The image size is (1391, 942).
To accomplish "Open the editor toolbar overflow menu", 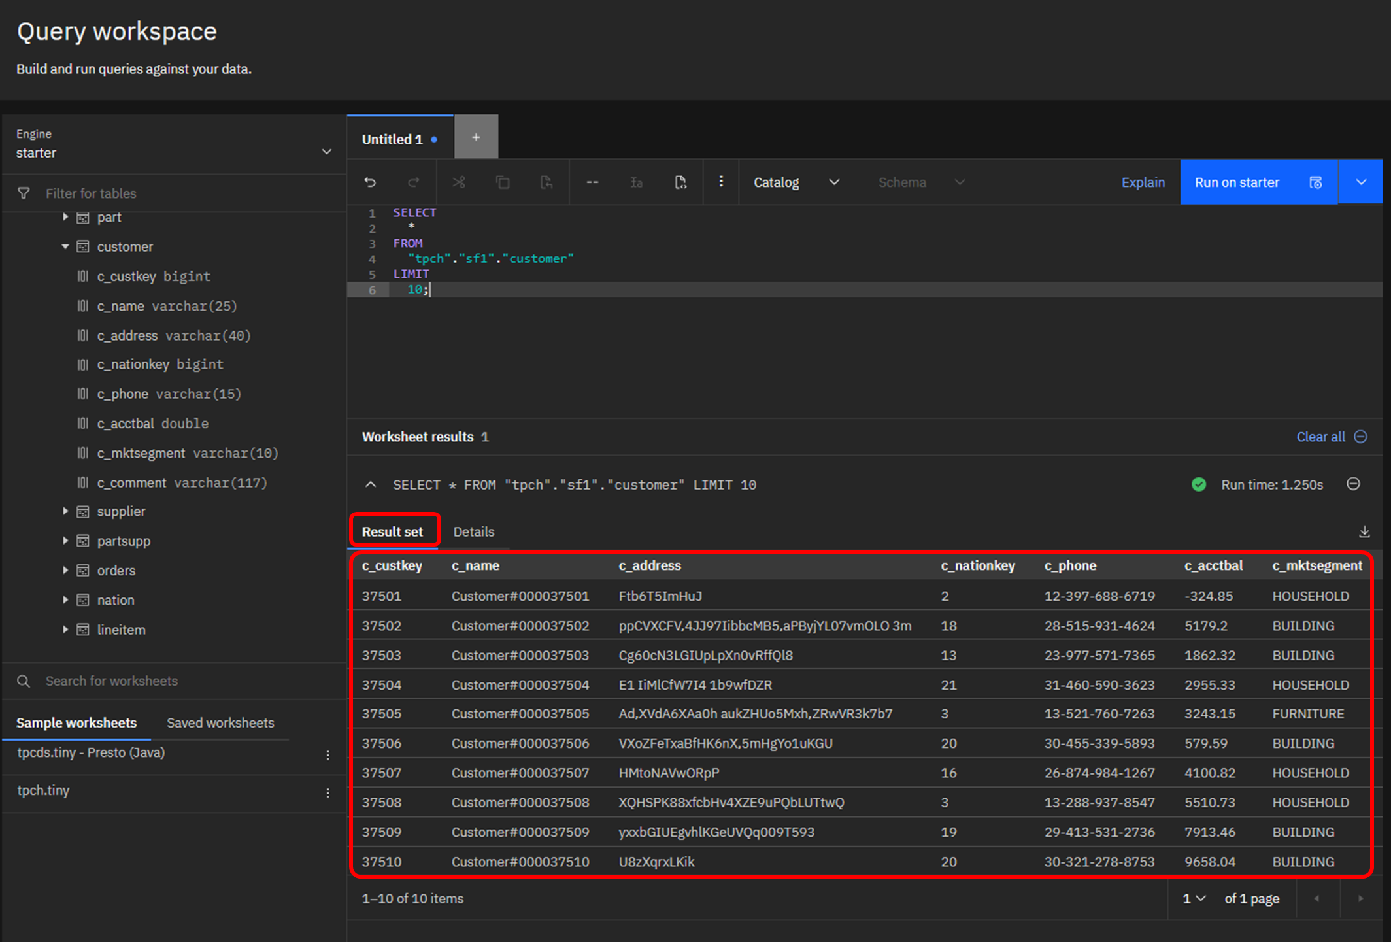I will pyautogui.click(x=721, y=182).
